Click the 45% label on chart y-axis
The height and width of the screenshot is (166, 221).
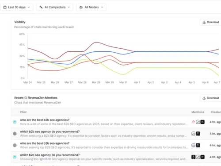coord(22,45)
